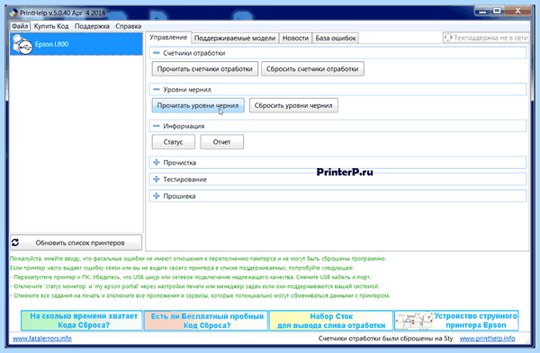Click the refresh arrows icon beside Обновить список принтеров
540x353 pixels.
point(15,243)
